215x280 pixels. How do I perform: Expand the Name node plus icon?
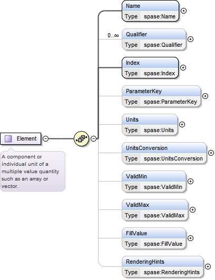[183, 11]
